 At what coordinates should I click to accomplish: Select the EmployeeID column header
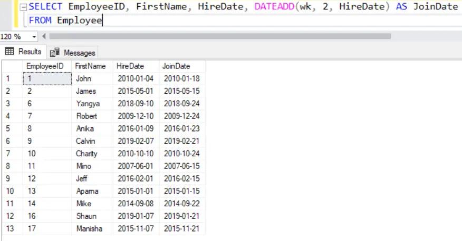coord(45,66)
